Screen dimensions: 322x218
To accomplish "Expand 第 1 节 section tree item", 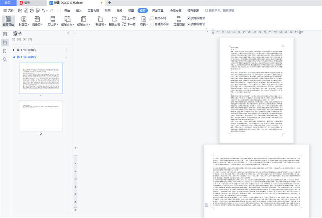I will coord(14,50).
